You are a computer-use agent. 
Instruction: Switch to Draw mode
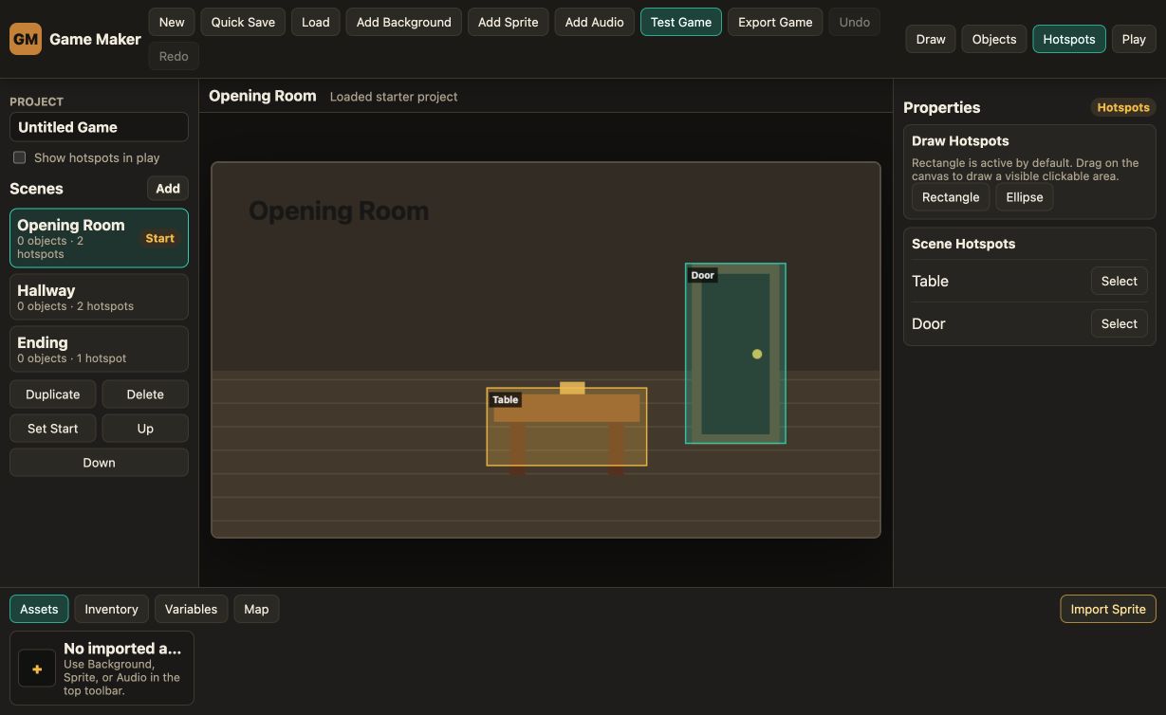[931, 39]
